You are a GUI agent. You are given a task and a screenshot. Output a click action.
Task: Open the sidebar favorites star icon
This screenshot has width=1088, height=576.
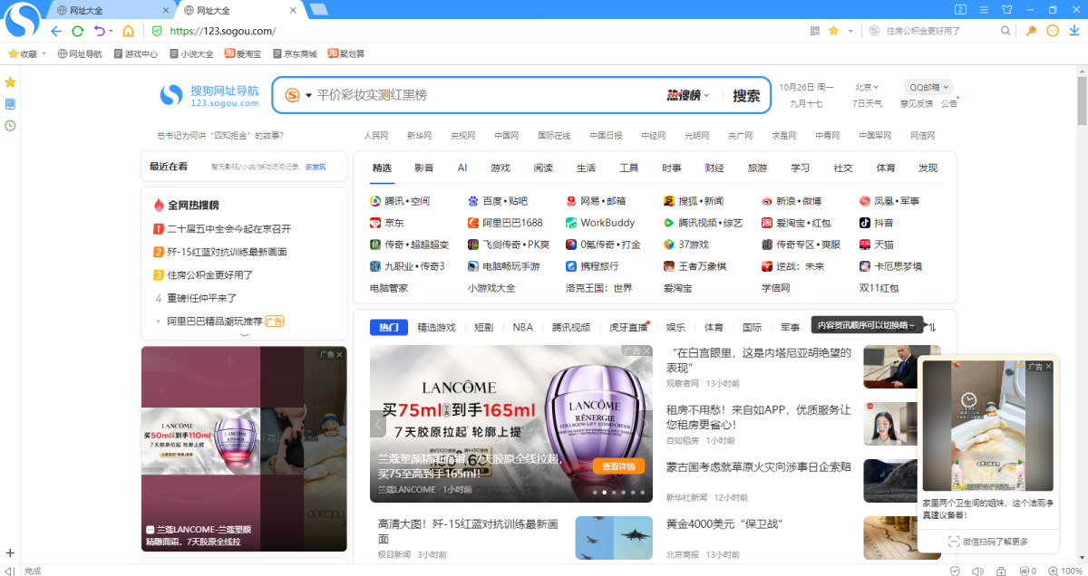(10, 82)
